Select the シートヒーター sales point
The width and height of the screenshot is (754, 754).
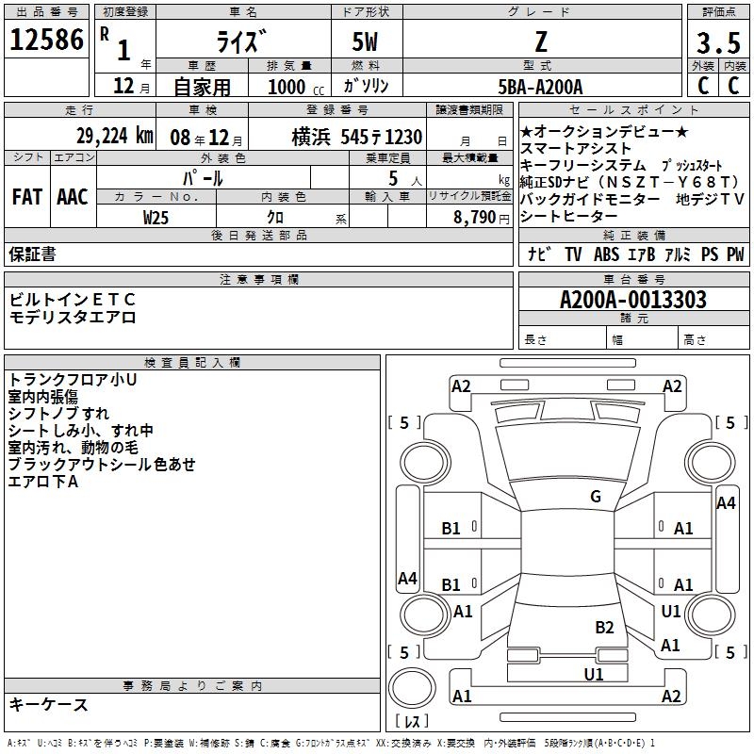(568, 216)
